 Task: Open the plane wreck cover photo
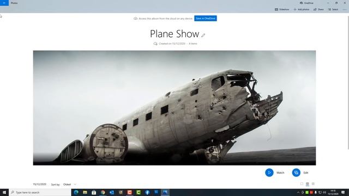(x=174, y=108)
